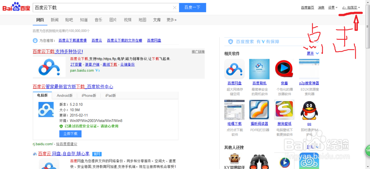Click the green security-certified shield icon
Viewport: 370px width, 169px height.
pos(61,126)
